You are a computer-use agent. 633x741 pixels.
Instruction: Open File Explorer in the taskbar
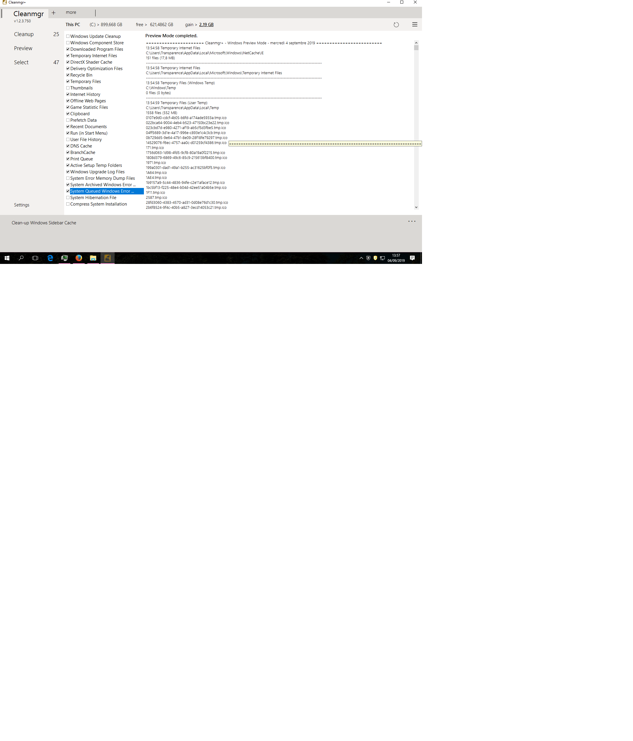point(93,258)
